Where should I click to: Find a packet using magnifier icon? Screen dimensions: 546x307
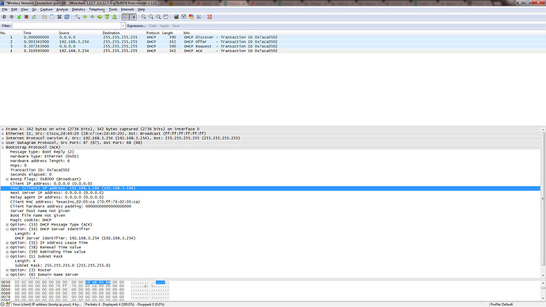[78, 17]
